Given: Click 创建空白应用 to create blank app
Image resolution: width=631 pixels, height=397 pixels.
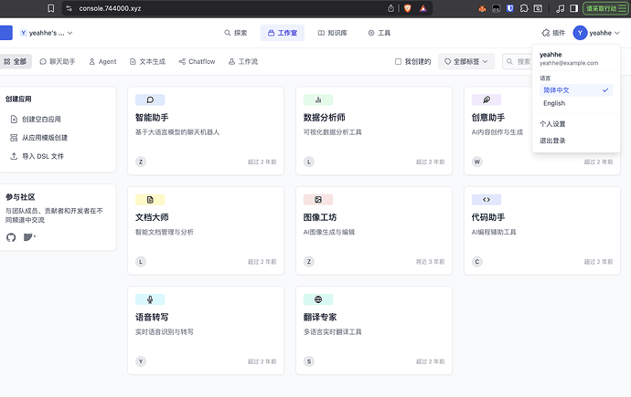Looking at the screenshot, I should 36,120.
